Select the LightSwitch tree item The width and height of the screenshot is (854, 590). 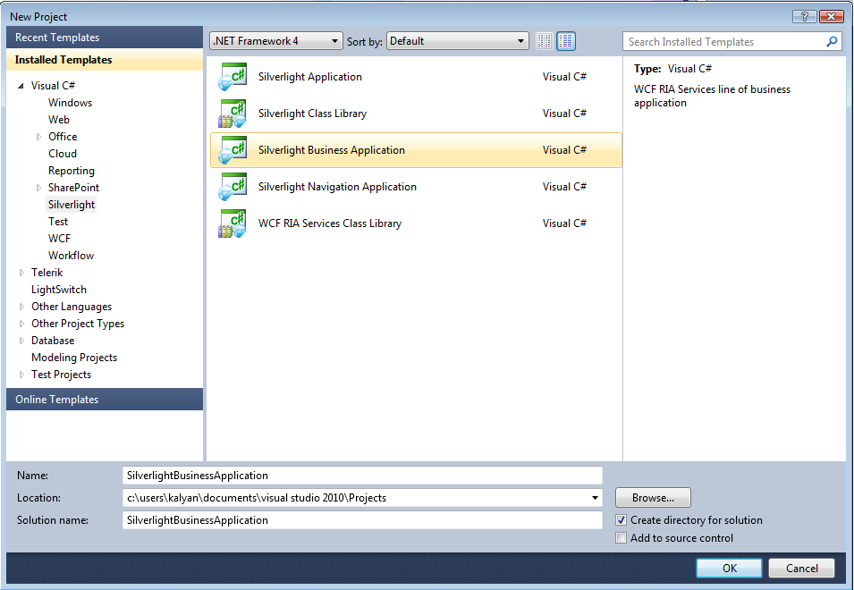tap(59, 290)
